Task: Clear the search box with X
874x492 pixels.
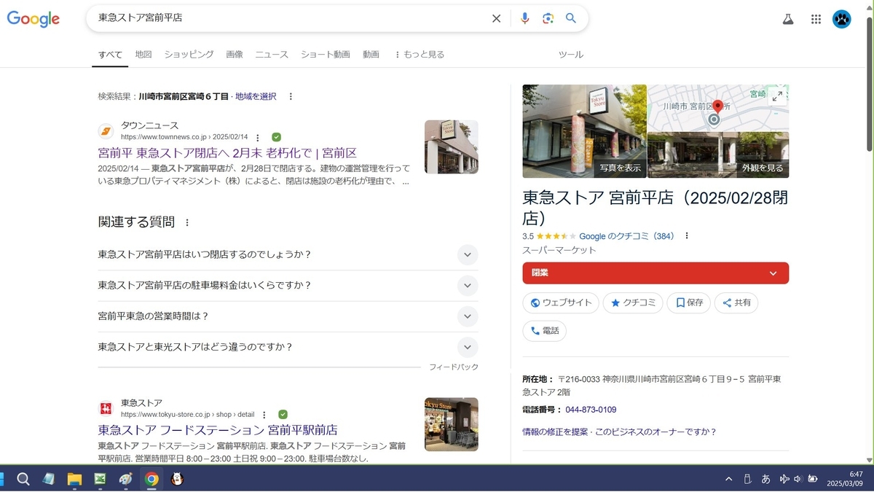Action: 496,18
